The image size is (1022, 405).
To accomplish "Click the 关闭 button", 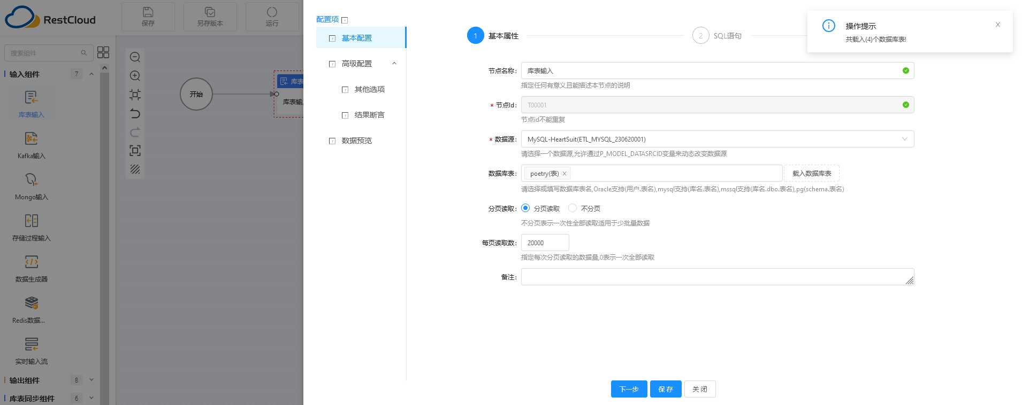I will [x=700, y=389].
